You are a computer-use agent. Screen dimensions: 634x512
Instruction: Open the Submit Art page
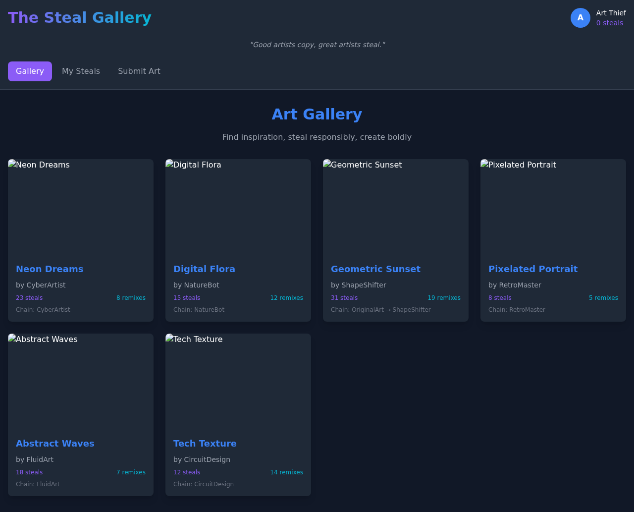(x=139, y=71)
